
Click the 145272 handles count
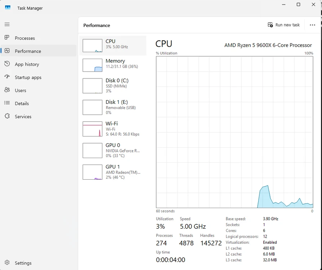211,243
